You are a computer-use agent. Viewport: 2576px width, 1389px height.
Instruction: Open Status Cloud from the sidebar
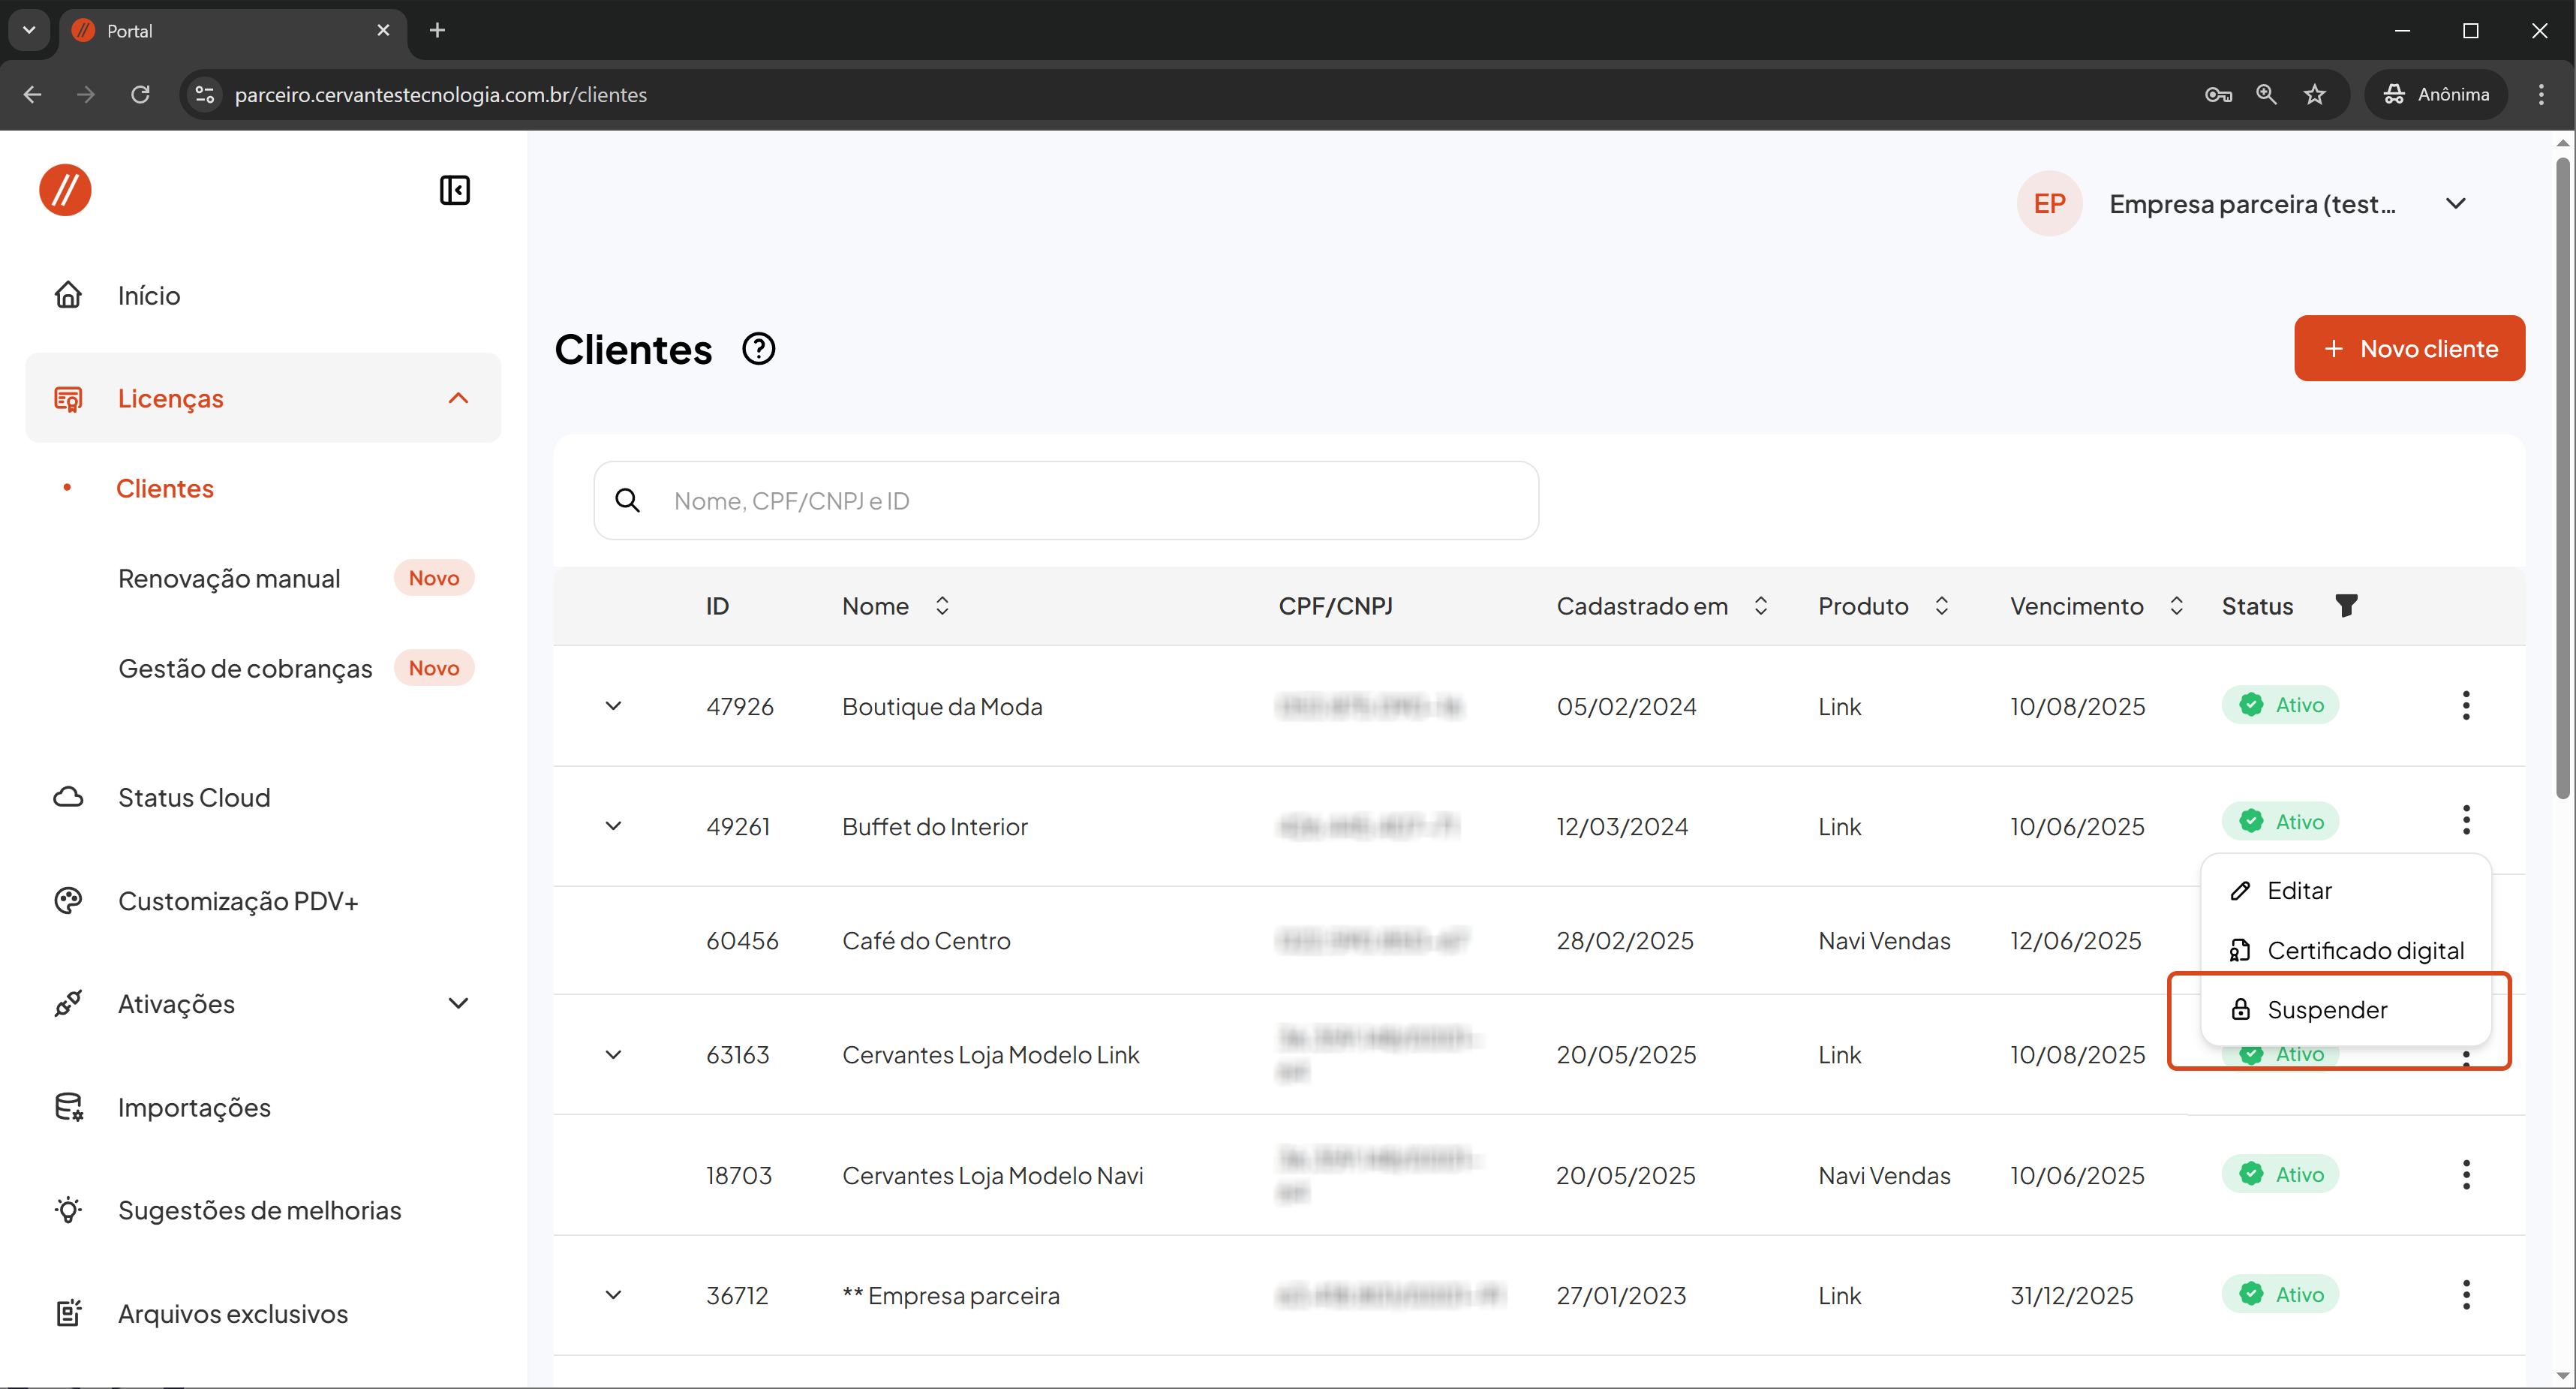click(x=193, y=797)
